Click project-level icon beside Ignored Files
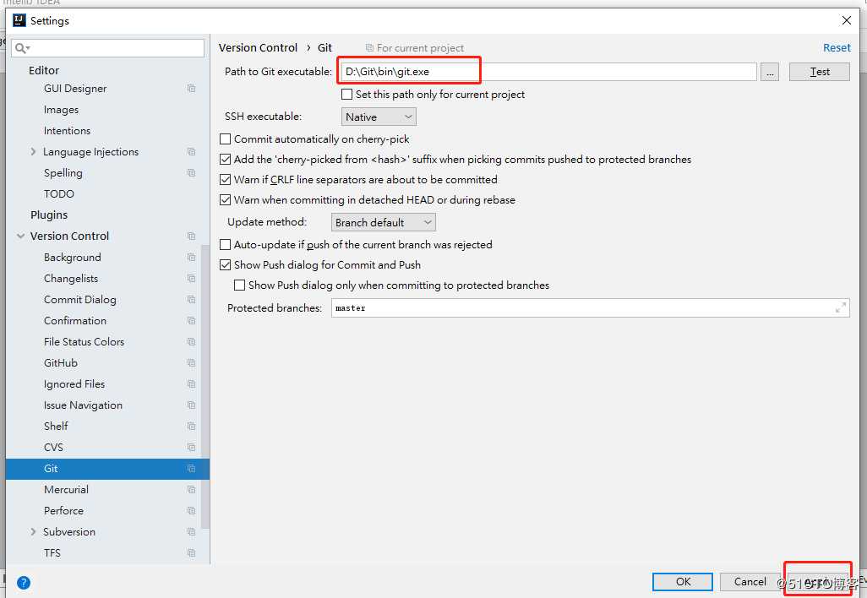Viewport: 867px width, 598px height. coord(191,383)
